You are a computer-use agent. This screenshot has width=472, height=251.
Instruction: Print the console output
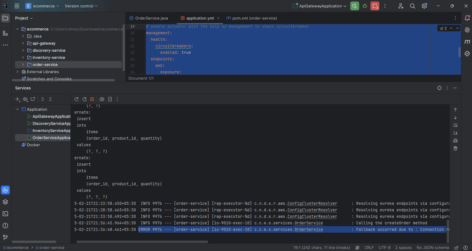coord(455,141)
